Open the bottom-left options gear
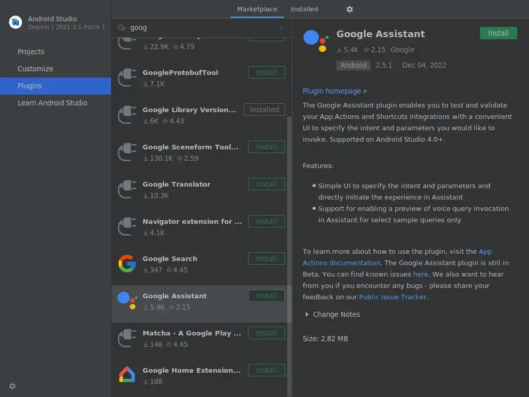 [x=12, y=386]
